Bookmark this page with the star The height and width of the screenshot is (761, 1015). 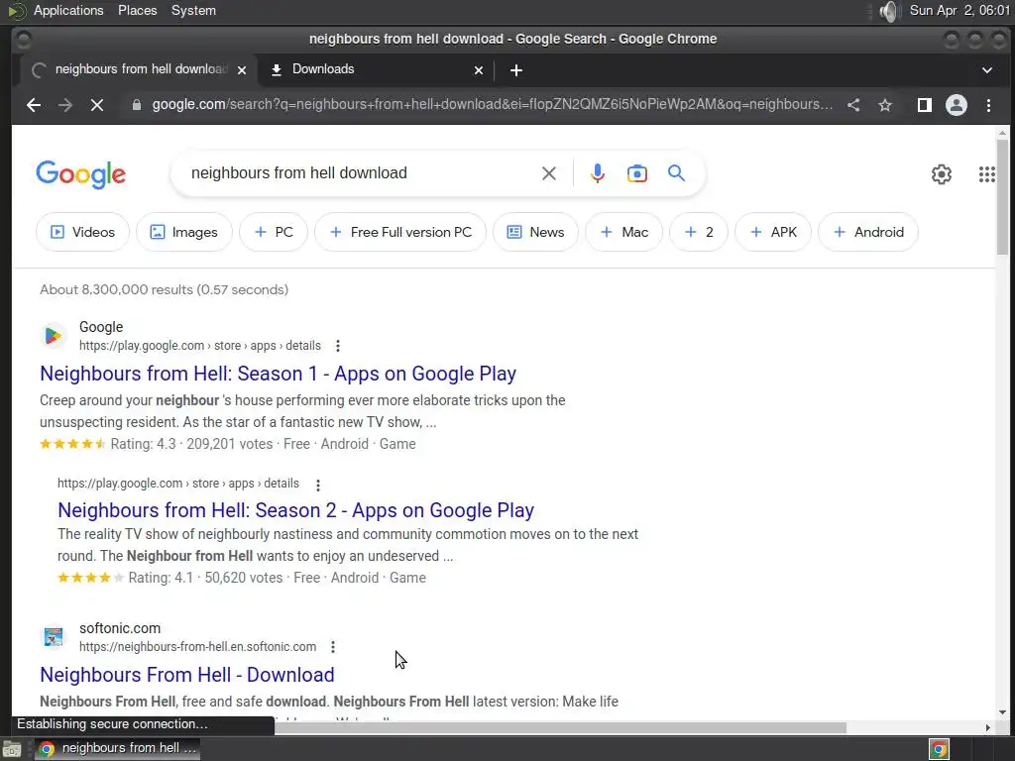click(885, 105)
